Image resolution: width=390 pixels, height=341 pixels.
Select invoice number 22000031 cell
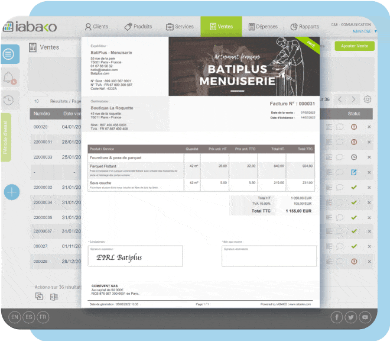[43, 142]
